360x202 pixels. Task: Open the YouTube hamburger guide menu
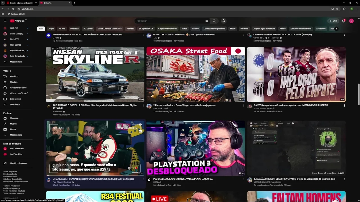[5, 21]
